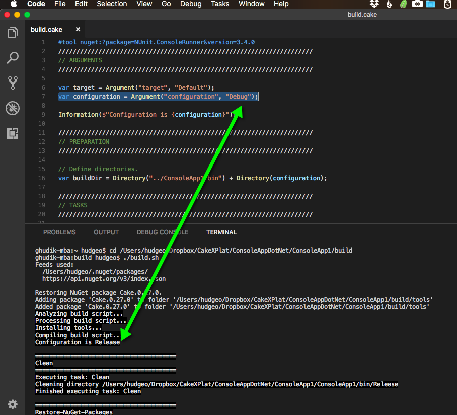The height and width of the screenshot is (415, 457).
Task: Click the Dropbox menu bar icon
Action: pos(374,4)
